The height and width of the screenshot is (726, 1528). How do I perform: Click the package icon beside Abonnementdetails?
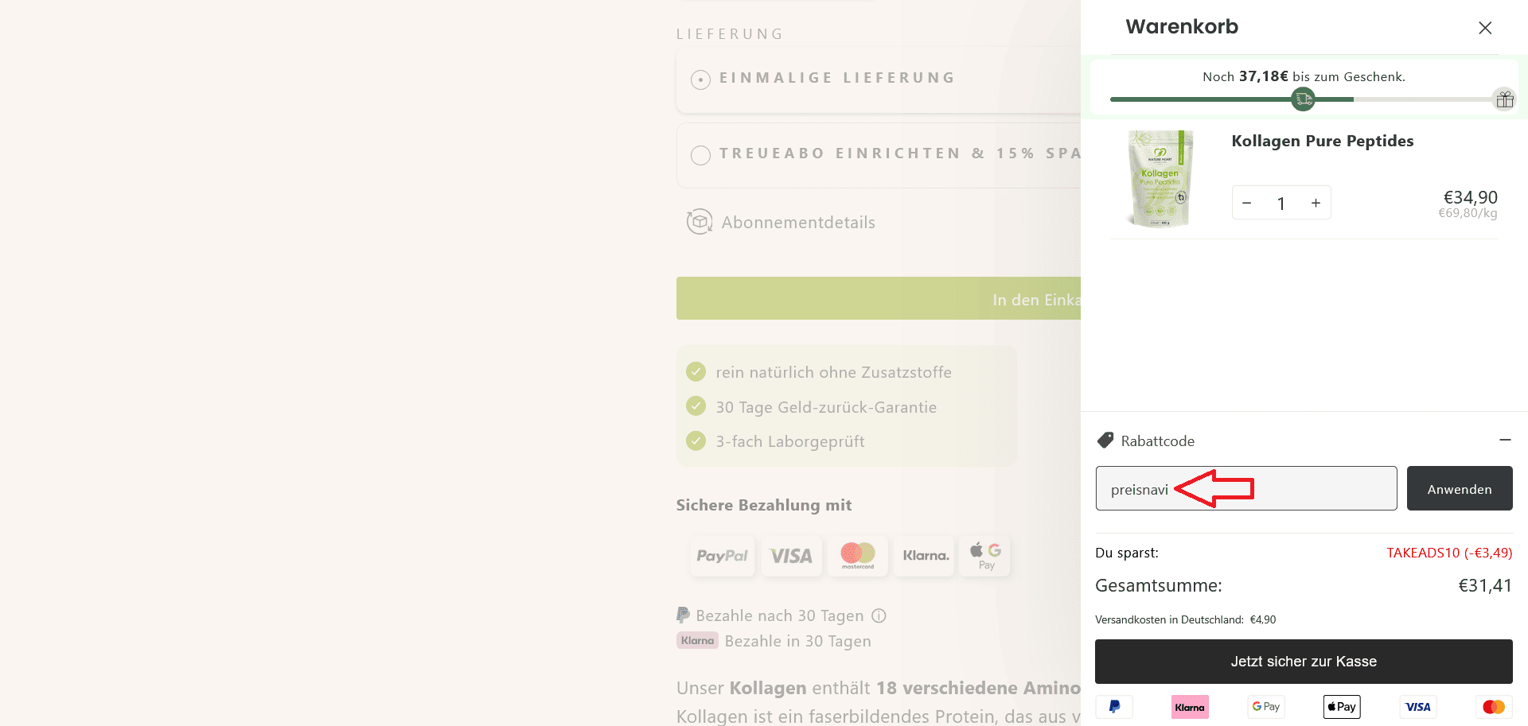(x=699, y=221)
